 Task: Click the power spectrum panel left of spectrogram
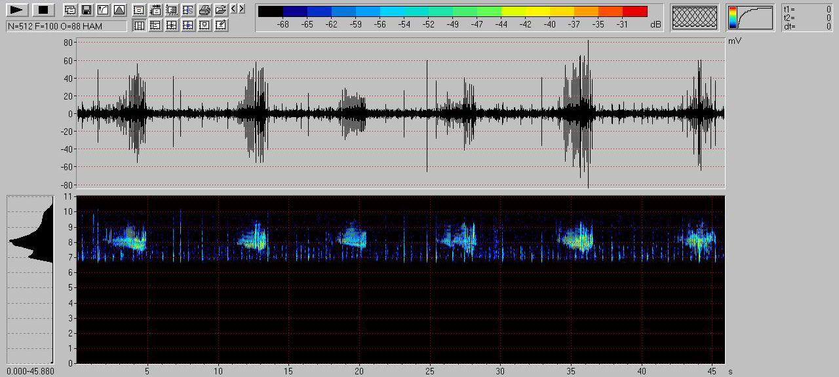pyautogui.click(x=29, y=279)
